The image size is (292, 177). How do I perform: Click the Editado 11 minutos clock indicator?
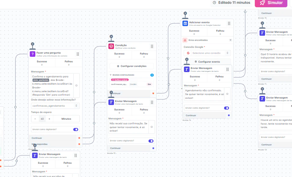(232, 3)
